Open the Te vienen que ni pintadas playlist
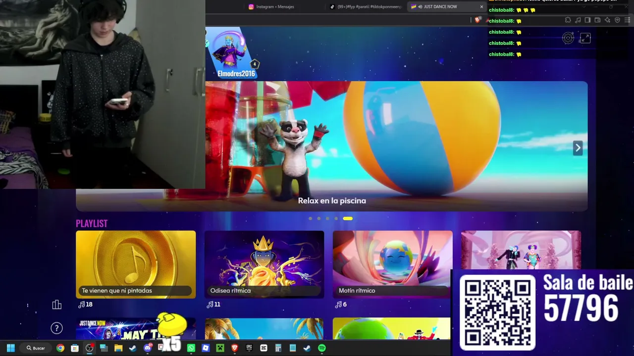 tap(136, 265)
